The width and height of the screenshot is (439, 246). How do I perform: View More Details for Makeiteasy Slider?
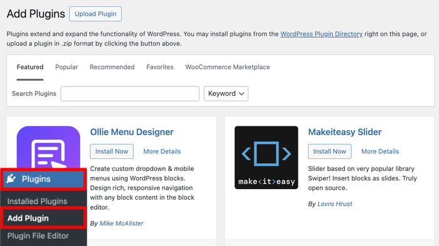380,151
